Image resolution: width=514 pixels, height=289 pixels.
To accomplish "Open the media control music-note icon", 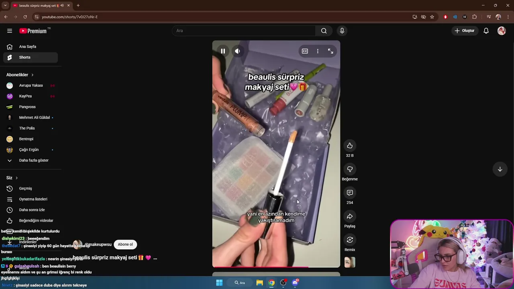I will [489, 17].
